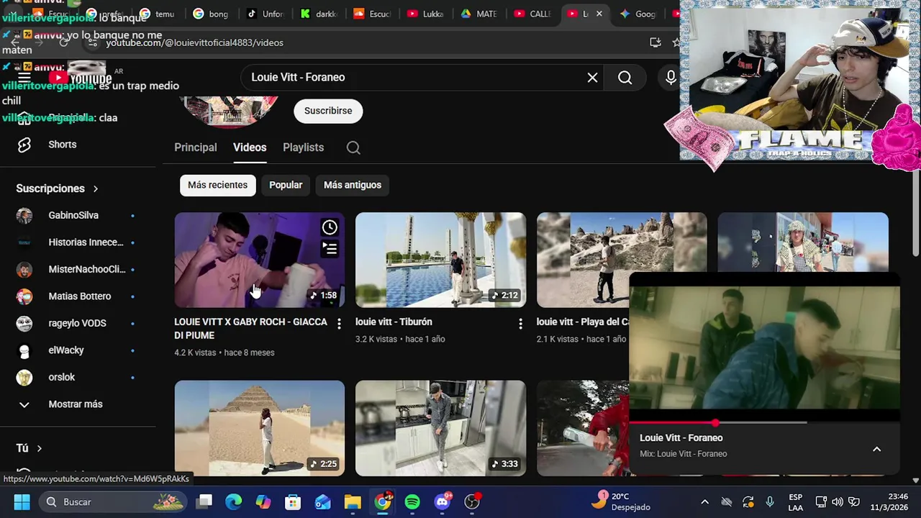
Task: Open Discord from the taskbar
Action: click(x=443, y=501)
